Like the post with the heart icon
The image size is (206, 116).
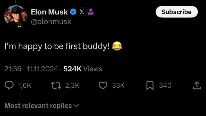(x=103, y=85)
